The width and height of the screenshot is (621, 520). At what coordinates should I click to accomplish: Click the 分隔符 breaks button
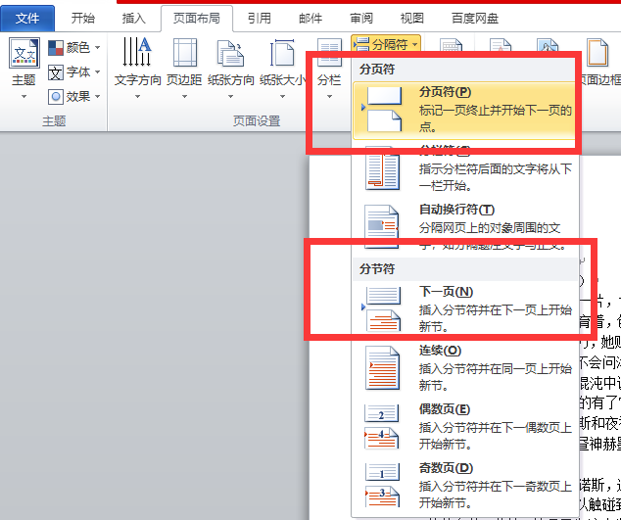(x=386, y=44)
